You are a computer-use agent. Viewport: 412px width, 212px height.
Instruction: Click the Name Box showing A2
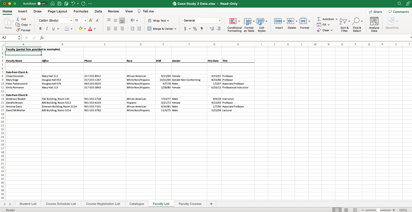click(x=11, y=38)
